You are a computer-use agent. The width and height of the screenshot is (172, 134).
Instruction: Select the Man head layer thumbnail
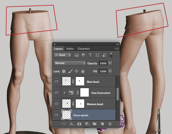[67, 81]
